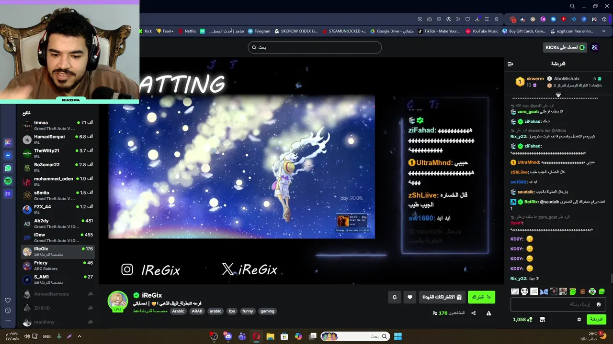Open Friezy ARC Raiders channel
The image size is (613, 344).
click(58, 265)
